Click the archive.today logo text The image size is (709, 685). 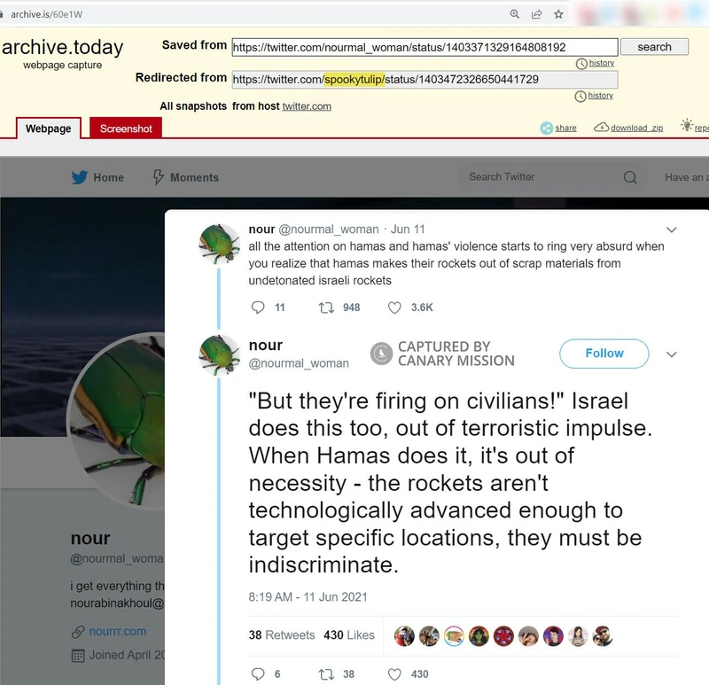(62, 48)
